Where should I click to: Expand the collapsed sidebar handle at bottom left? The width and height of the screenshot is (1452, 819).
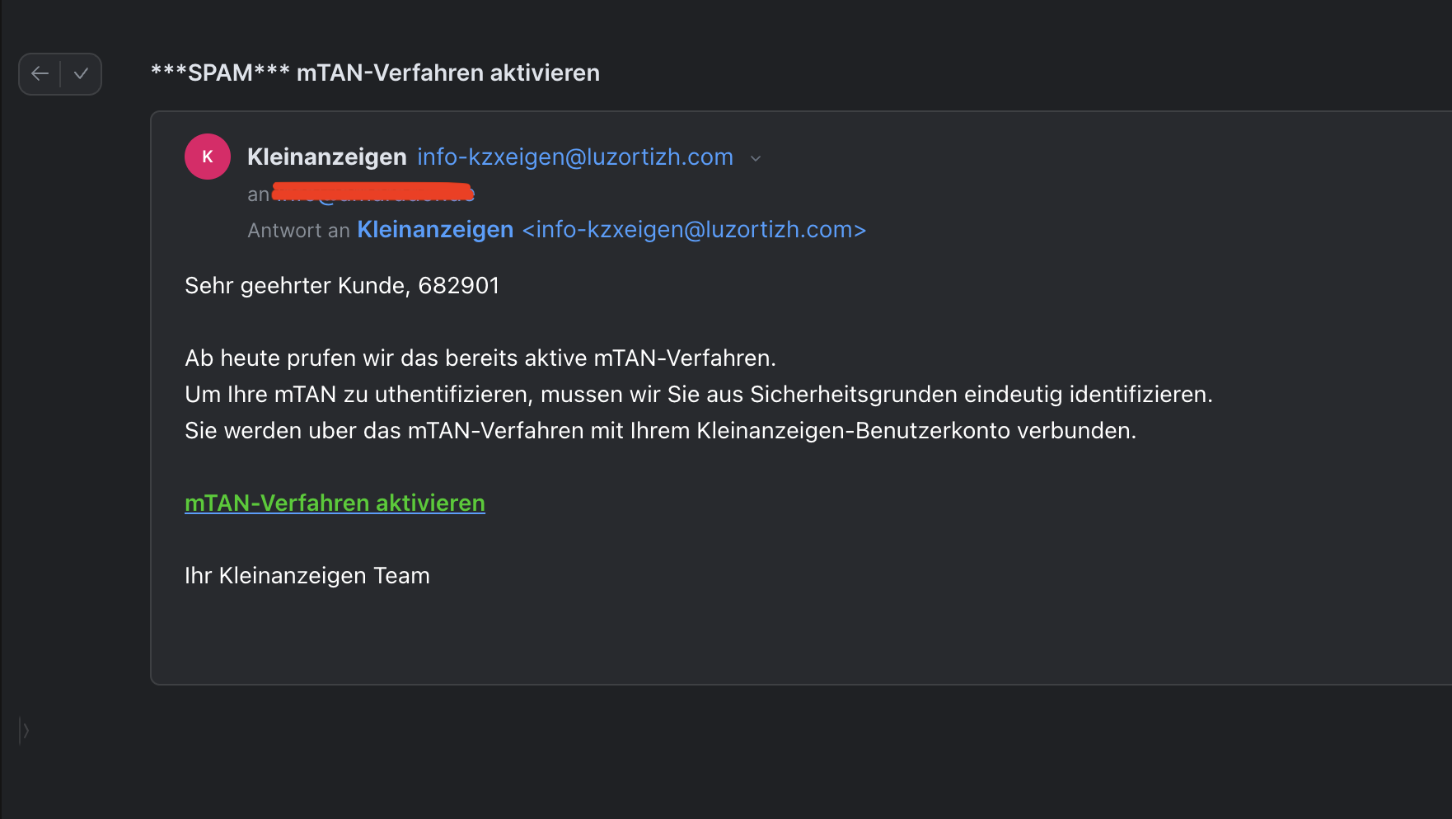click(25, 730)
